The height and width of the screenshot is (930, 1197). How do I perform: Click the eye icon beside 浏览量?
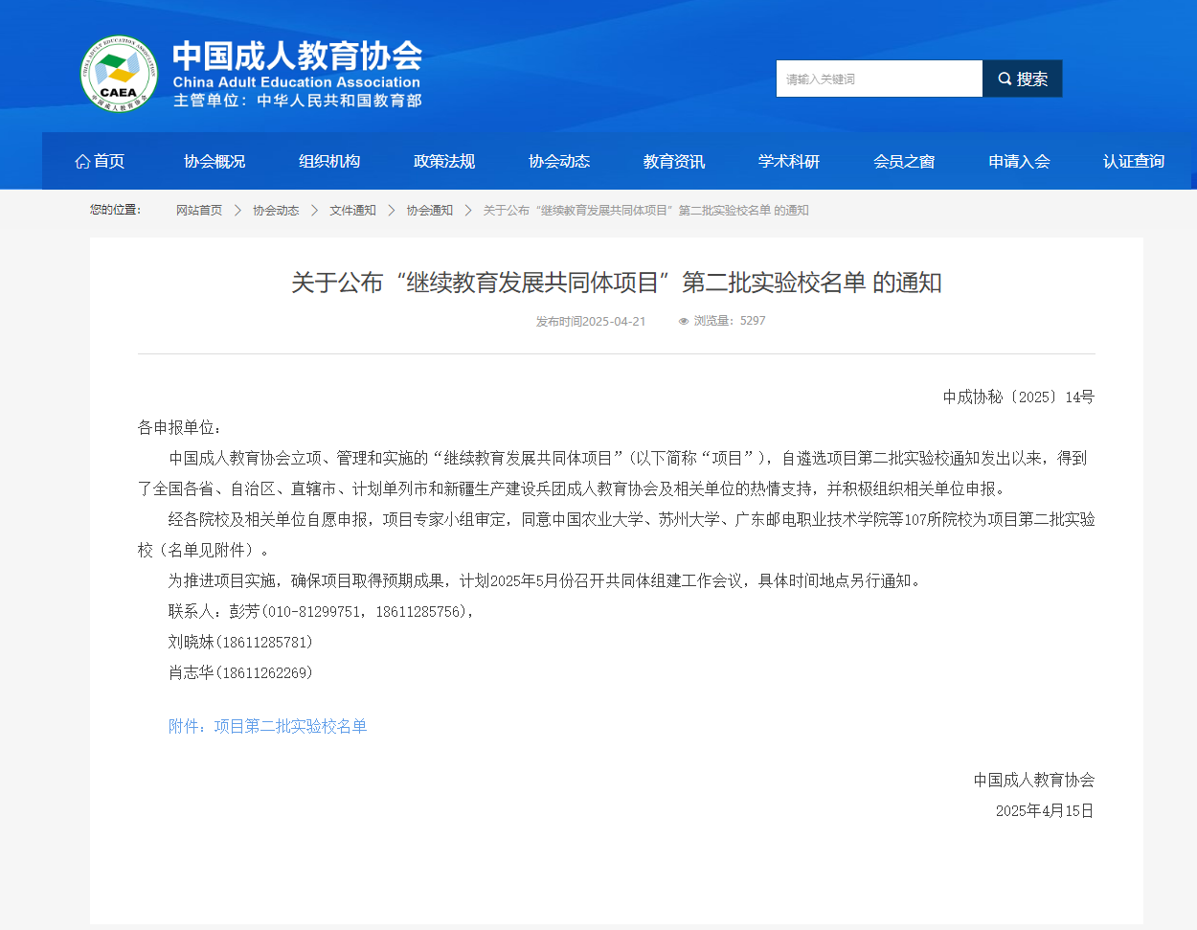click(684, 322)
